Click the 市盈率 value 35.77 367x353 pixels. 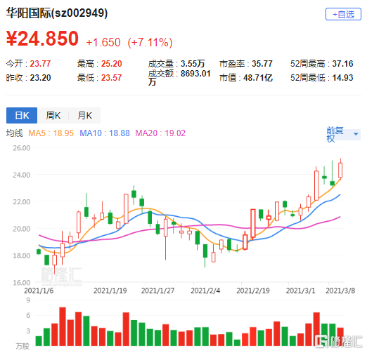(x=262, y=64)
